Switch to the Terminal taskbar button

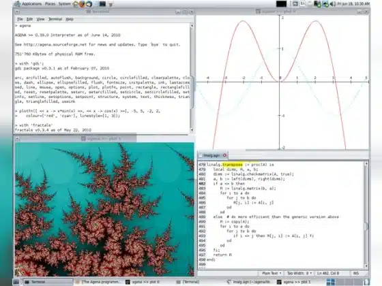48,282
